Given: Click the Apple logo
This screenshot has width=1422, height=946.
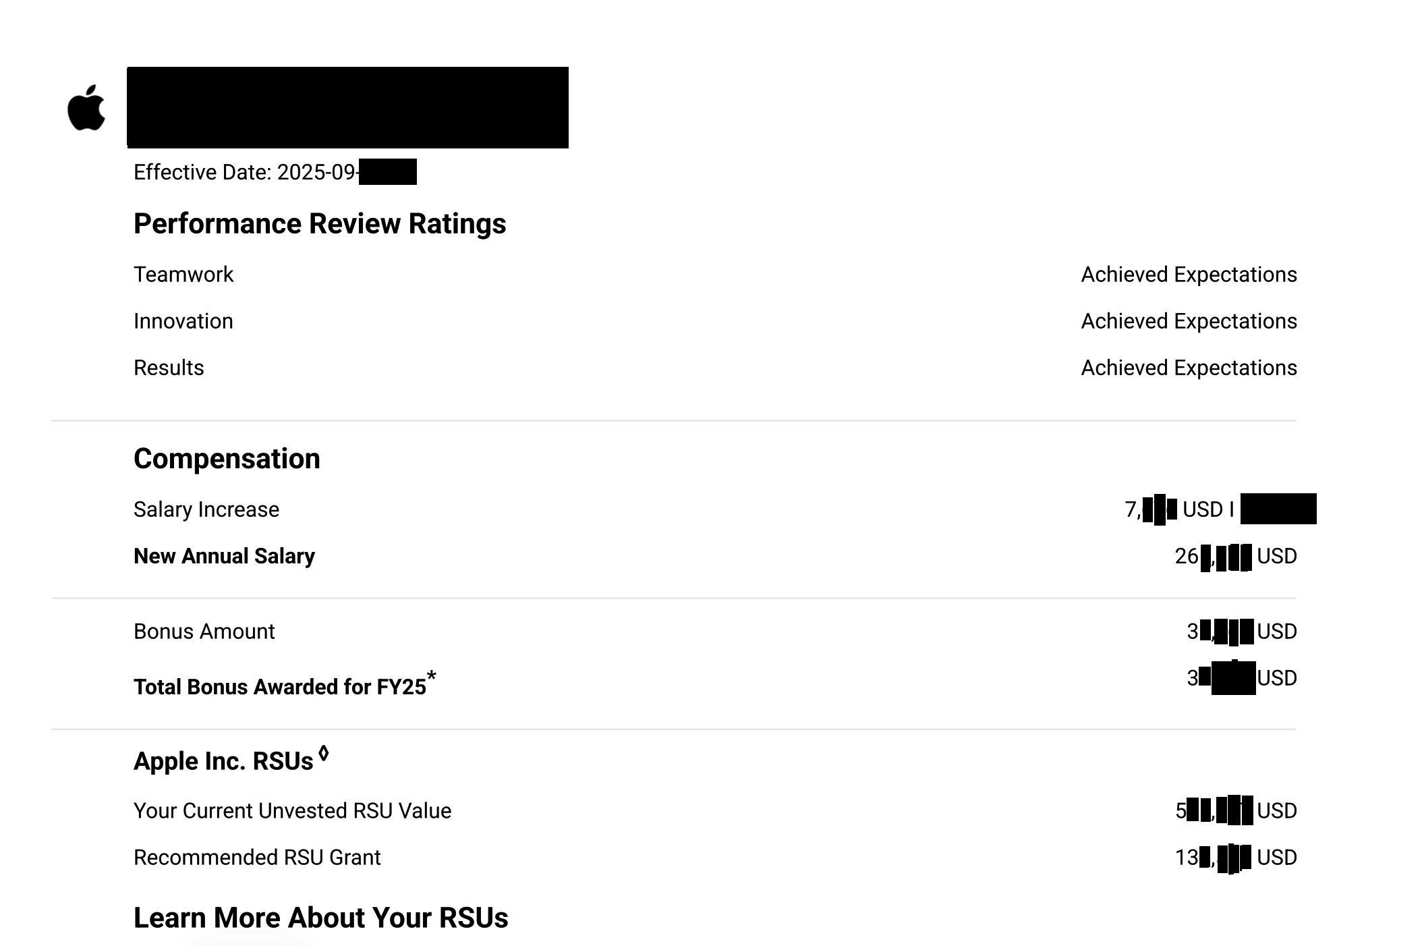Looking at the screenshot, I should tap(86, 108).
